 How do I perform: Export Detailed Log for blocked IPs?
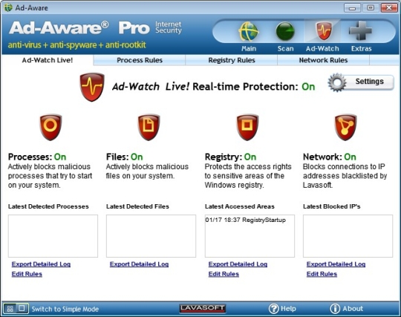pos(336,264)
